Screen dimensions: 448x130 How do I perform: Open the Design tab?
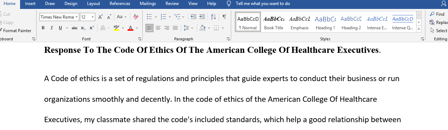click(x=71, y=4)
